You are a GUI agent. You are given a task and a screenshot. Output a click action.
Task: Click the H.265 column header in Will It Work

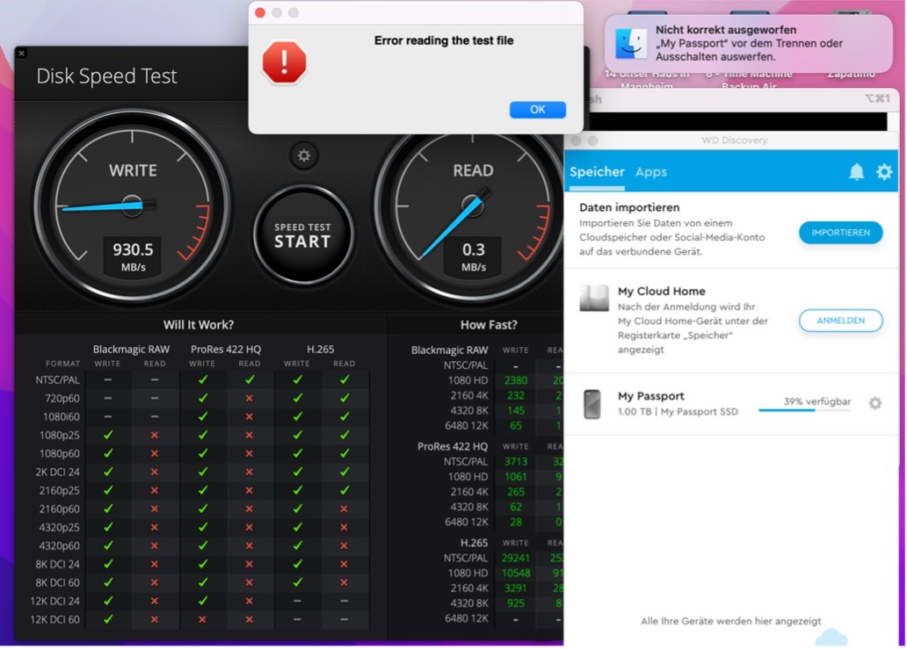click(x=321, y=349)
